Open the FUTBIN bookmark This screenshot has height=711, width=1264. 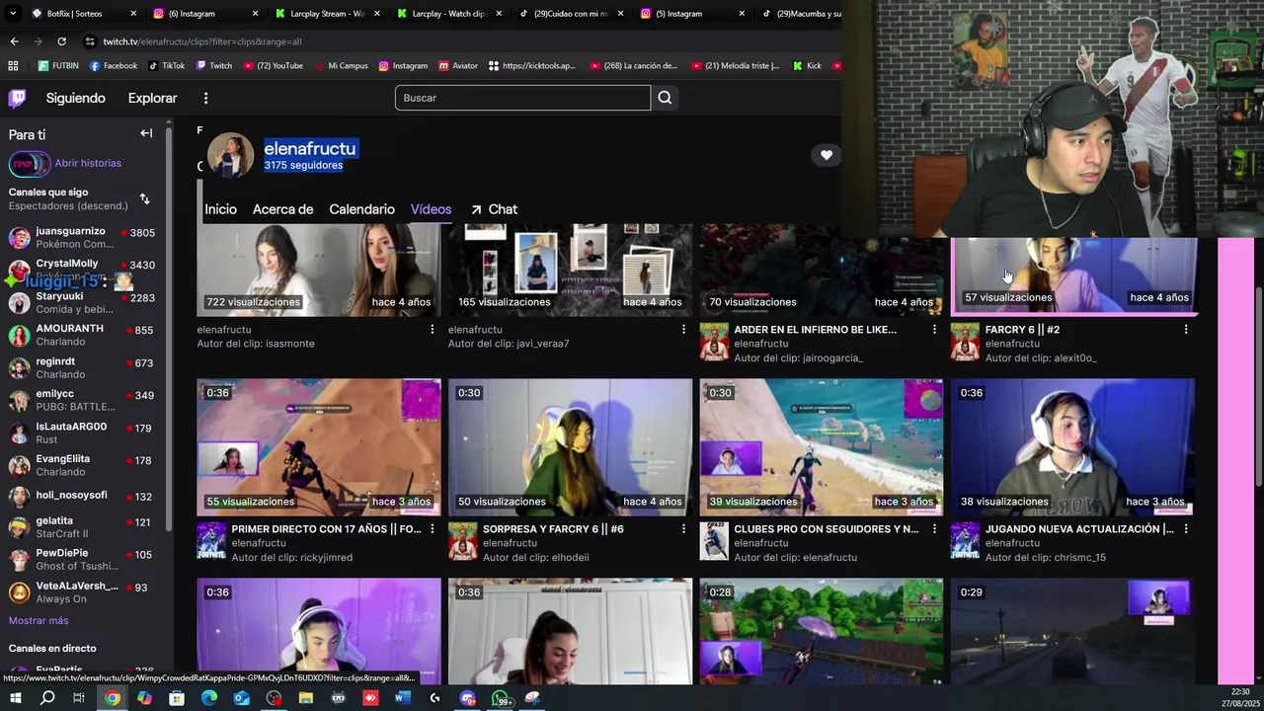[x=58, y=66]
